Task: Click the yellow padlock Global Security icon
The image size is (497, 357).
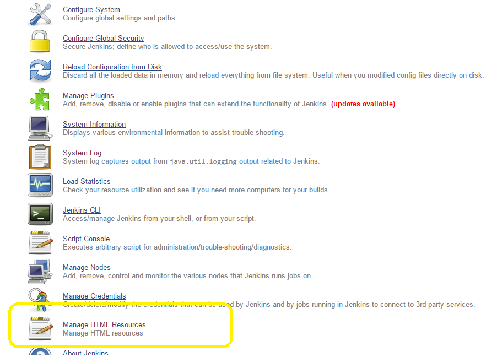Action: tap(40, 41)
